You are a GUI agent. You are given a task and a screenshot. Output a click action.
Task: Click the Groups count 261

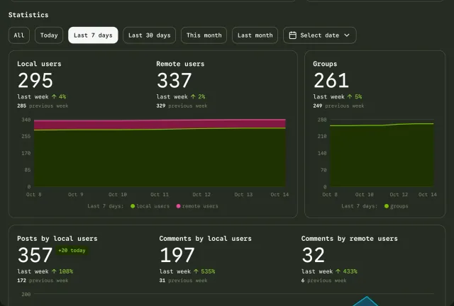pos(331,81)
